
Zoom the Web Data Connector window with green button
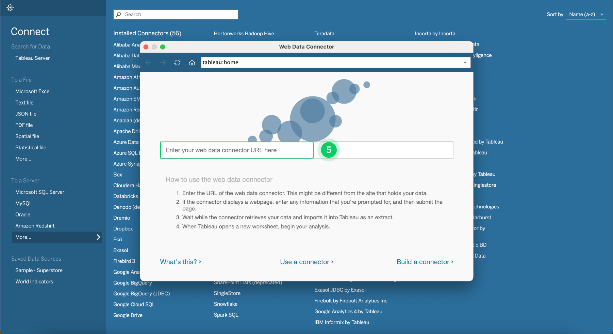coord(163,47)
